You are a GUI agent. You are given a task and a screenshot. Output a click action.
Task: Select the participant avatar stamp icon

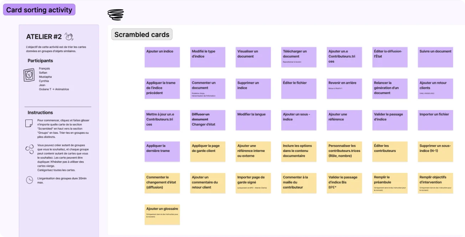point(29,75)
